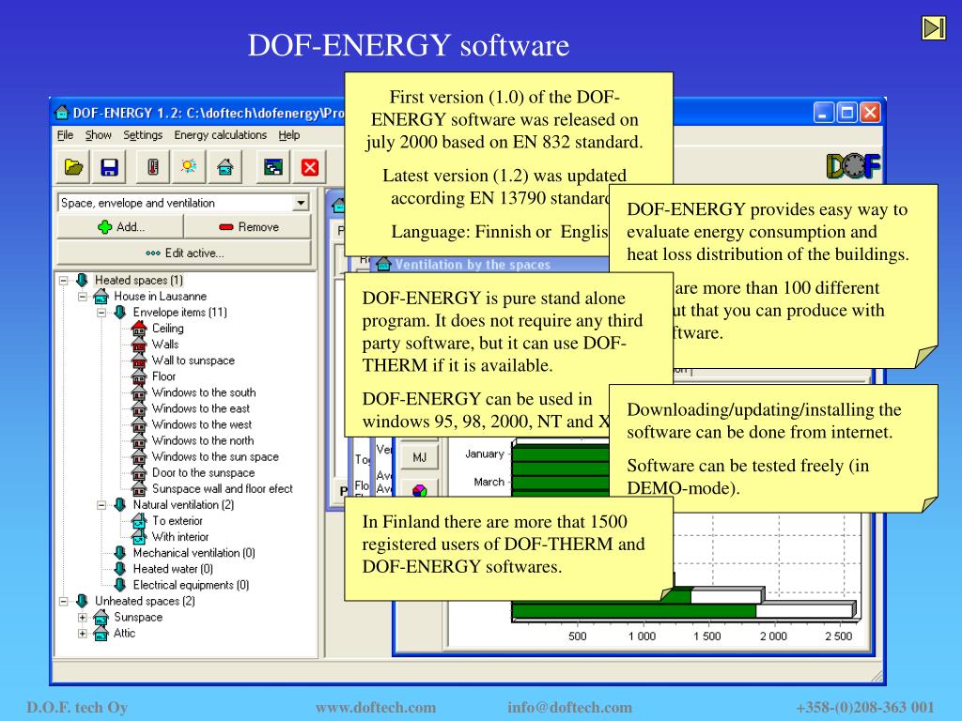Image resolution: width=962 pixels, height=721 pixels.
Task: Click the DOF-ENERGY title bar house icon
Action: [x=61, y=113]
